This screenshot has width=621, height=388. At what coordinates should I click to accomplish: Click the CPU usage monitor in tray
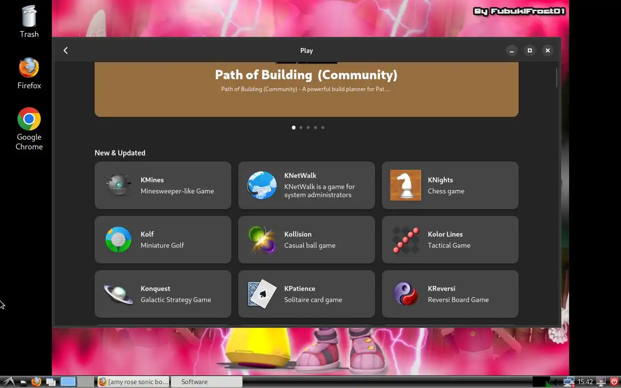[x=541, y=382]
